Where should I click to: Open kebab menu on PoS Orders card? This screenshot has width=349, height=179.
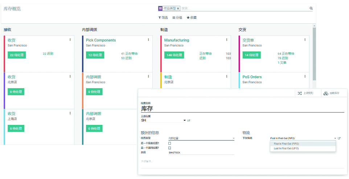click(x=305, y=77)
